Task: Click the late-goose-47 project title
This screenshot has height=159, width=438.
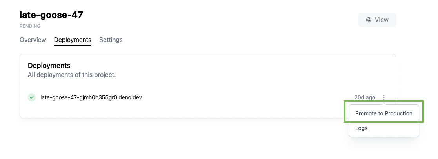Action: [51, 15]
